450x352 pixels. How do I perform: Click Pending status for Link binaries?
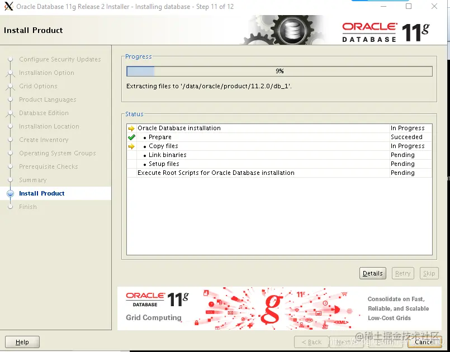point(402,155)
